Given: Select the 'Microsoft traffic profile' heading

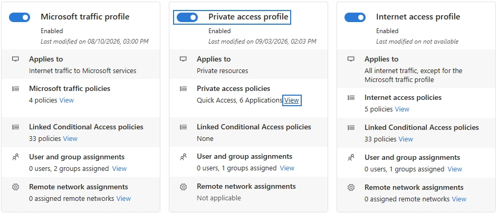Looking at the screenshot, I should tap(85, 17).
